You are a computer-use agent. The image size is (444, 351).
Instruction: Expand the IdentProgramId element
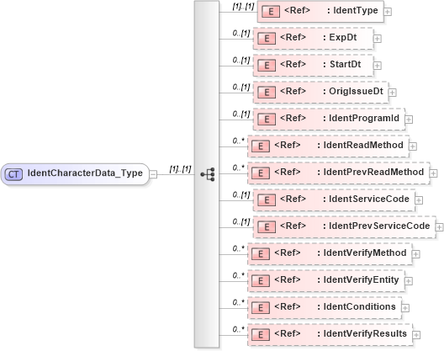(409, 120)
